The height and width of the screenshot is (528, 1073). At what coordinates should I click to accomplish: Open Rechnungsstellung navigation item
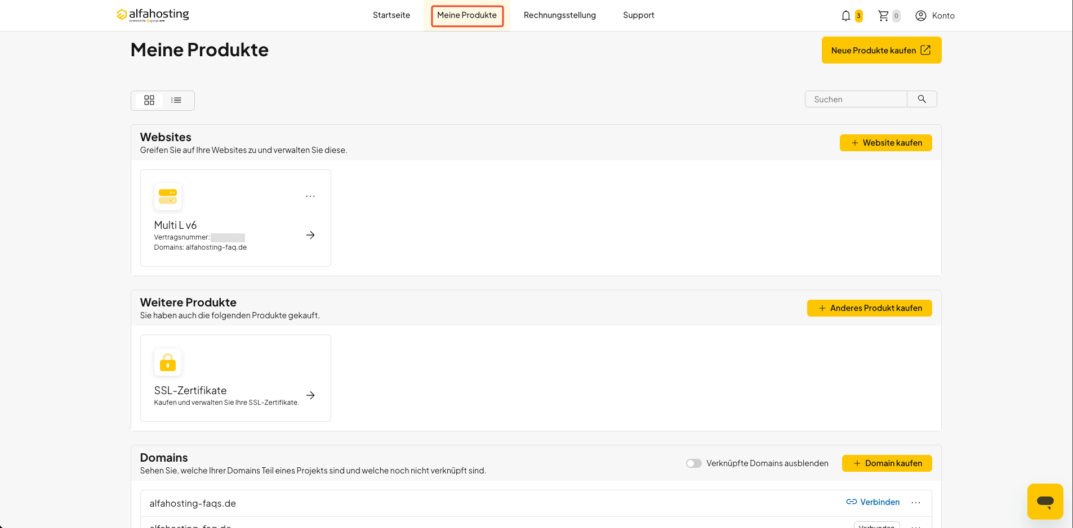coord(560,15)
